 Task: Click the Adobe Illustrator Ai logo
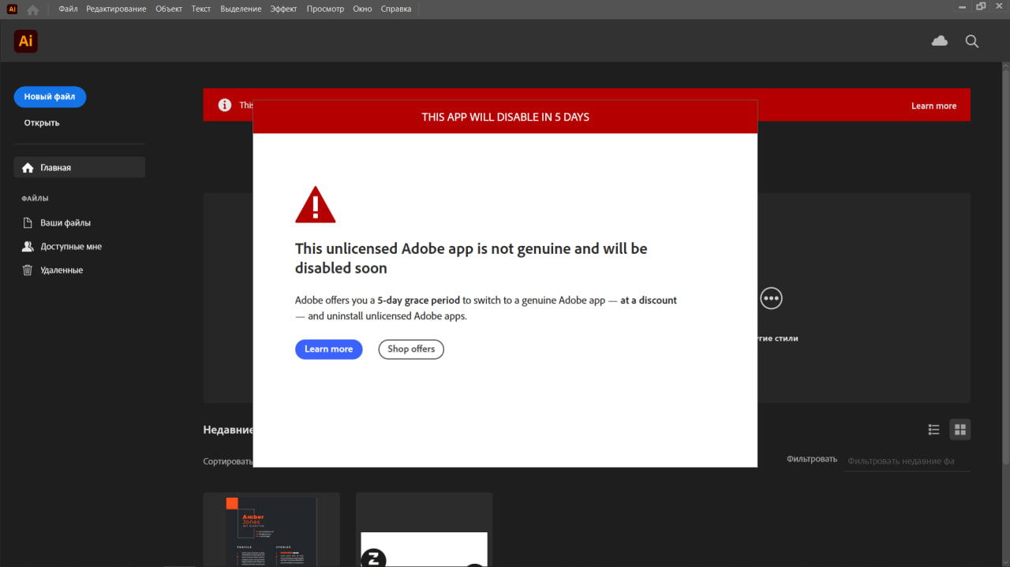(x=26, y=41)
